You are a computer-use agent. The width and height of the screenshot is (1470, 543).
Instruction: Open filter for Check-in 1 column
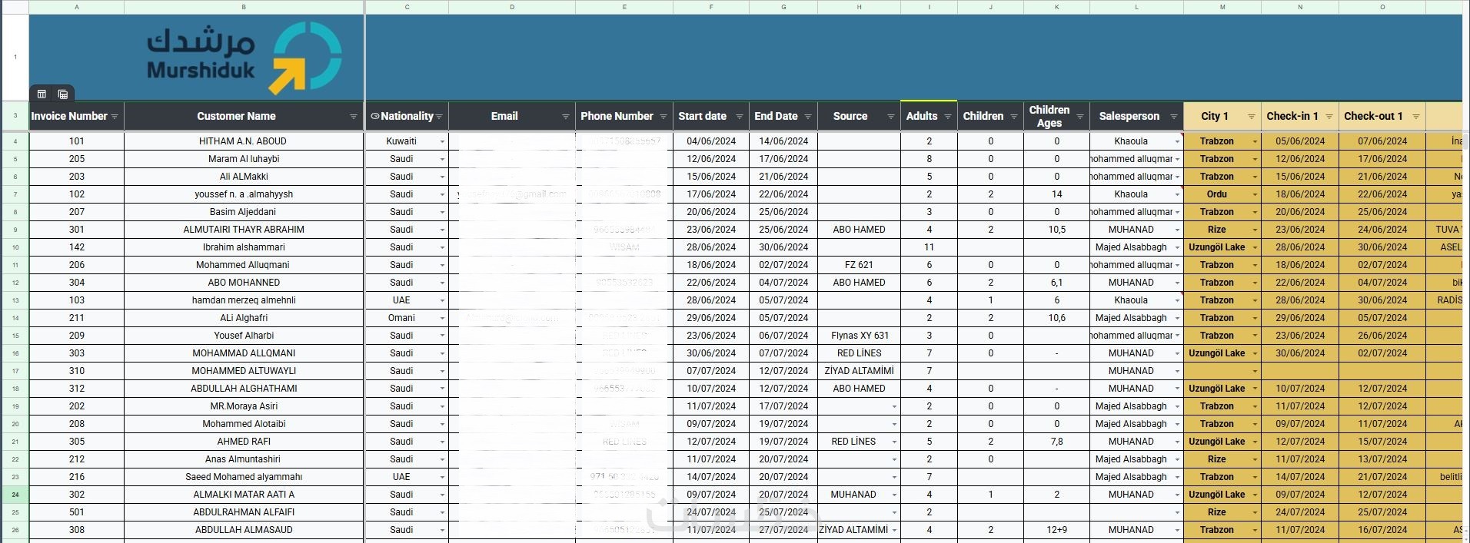[1329, 117]
